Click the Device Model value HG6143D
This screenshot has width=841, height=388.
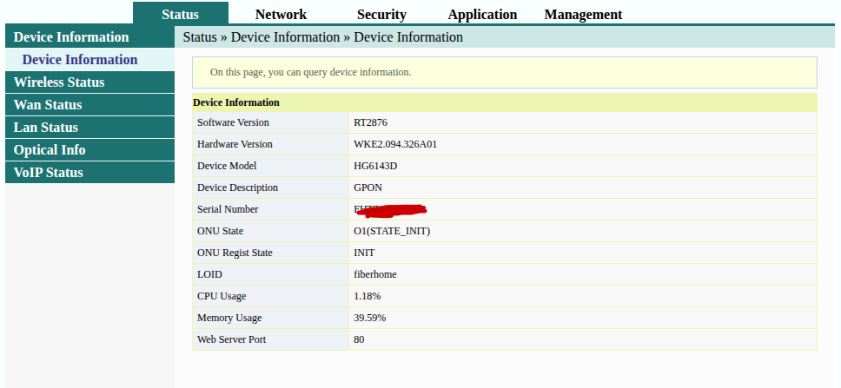click(375, 166)
